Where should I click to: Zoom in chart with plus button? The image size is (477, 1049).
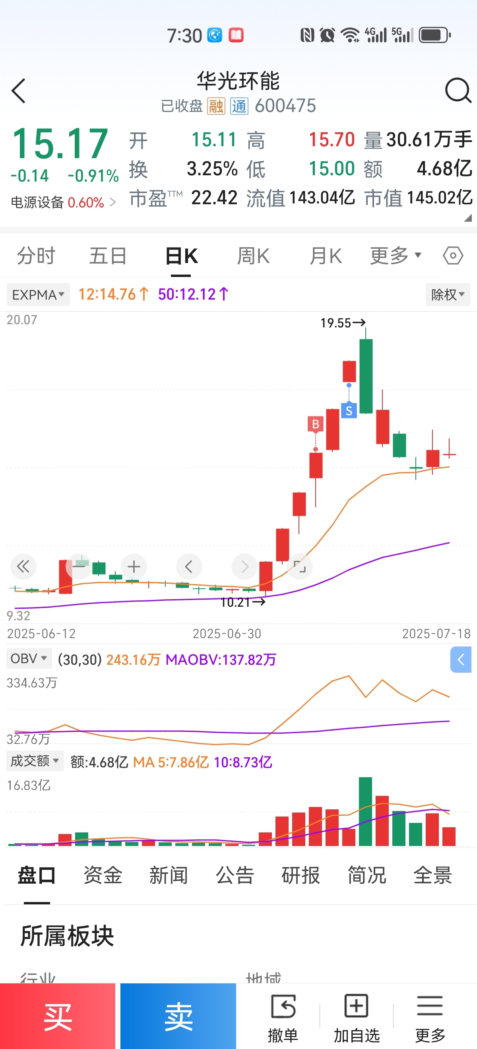coord(134,567)
